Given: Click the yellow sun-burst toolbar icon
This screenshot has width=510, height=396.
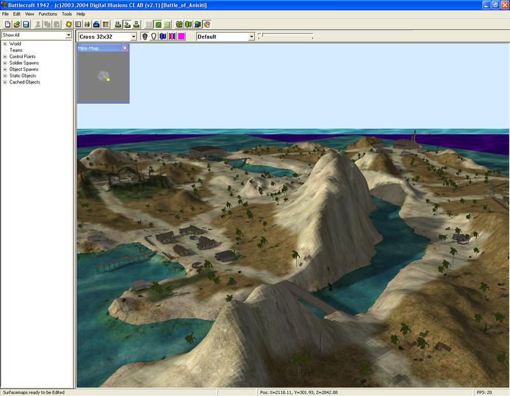Looking at the screenshot, I should 69,24.
